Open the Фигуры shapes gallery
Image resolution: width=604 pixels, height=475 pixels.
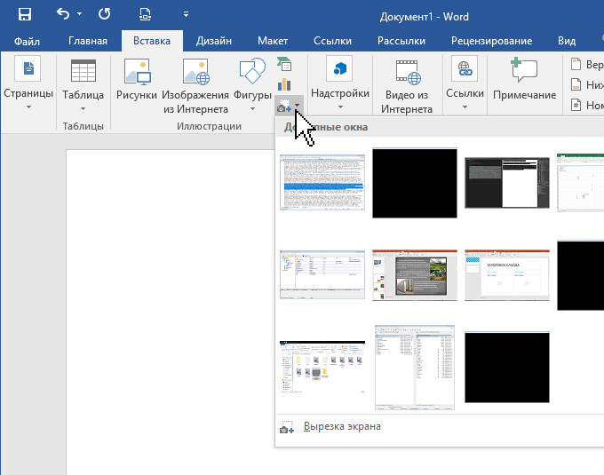tap(252, 84)
